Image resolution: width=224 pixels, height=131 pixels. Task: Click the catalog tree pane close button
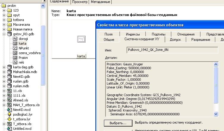click(x=45, y=1)
